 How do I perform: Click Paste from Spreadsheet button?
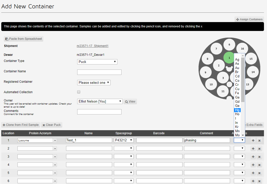pyautogui.click(x=24, y=39)
